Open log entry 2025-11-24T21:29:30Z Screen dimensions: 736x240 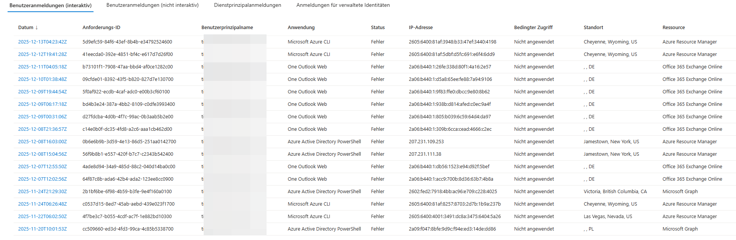pyautogui.click(x=42, y=192)
